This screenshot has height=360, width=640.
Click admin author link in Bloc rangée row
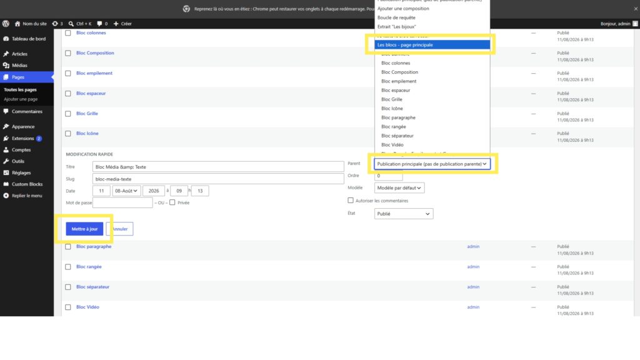(x=473, y=266)
